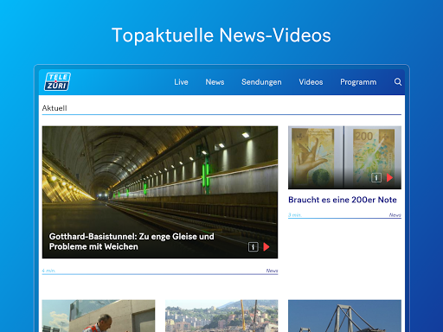Image resolution: width=443 pixels, height=332 pixels.
Task: Click the TeleZüri logo
Action: pos(57,81)
